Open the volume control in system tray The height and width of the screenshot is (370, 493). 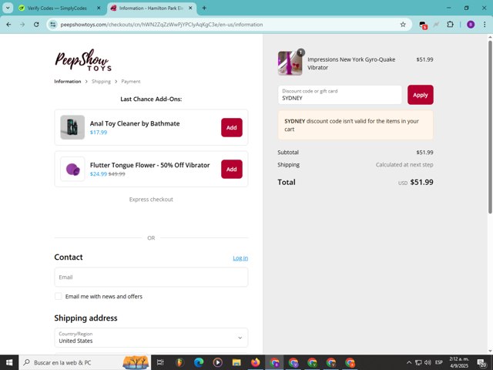point(428,362)
